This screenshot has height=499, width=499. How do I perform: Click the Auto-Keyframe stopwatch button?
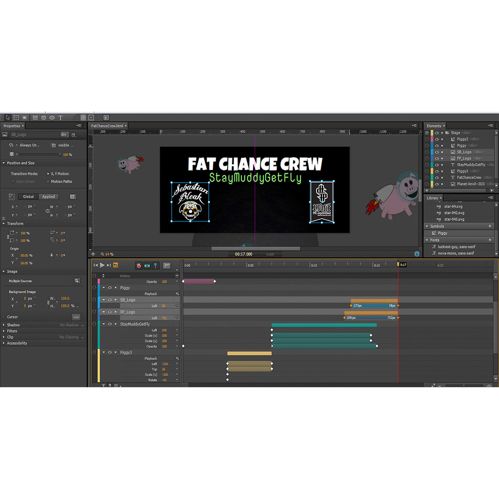pos(139,265)
